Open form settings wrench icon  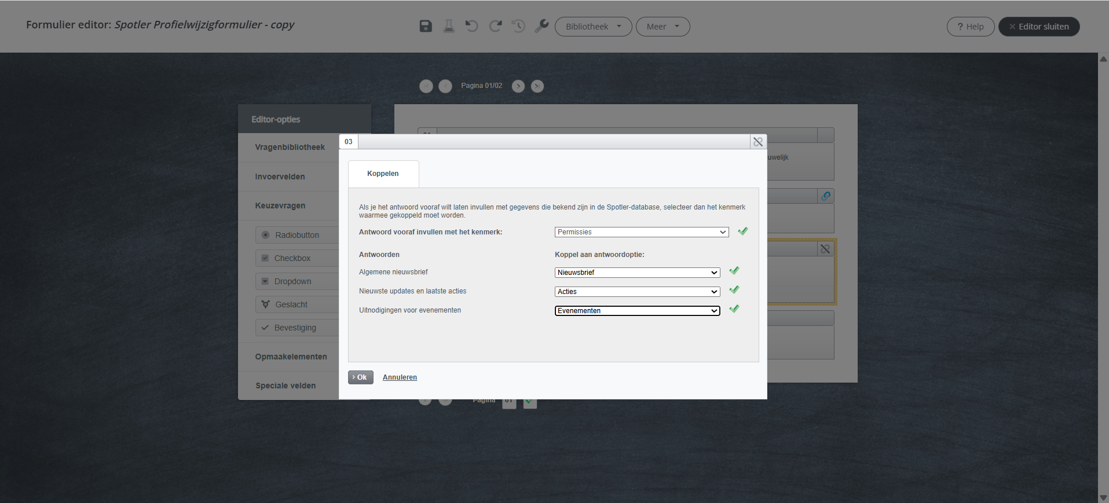pyautogui.click(x=541, y=26)
